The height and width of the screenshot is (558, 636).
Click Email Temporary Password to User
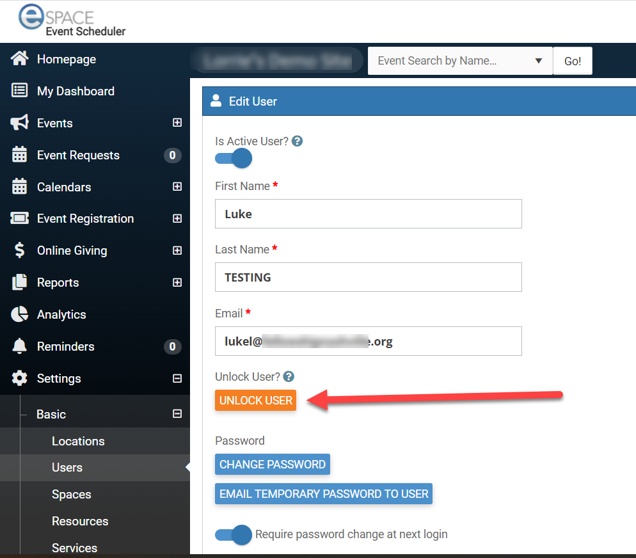pos(324,494)
